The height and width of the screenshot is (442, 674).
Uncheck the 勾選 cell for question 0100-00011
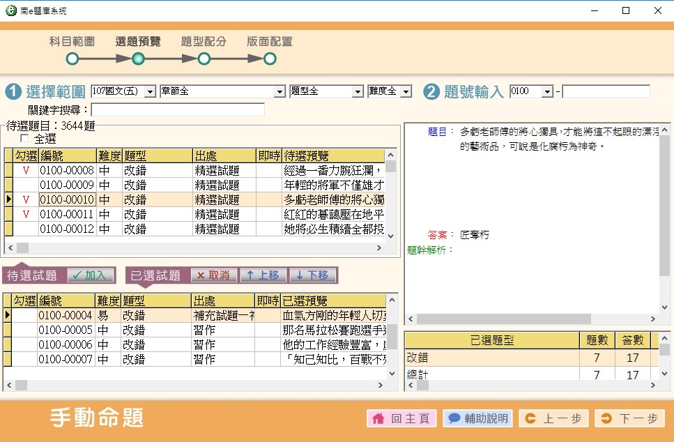point(26,214)
